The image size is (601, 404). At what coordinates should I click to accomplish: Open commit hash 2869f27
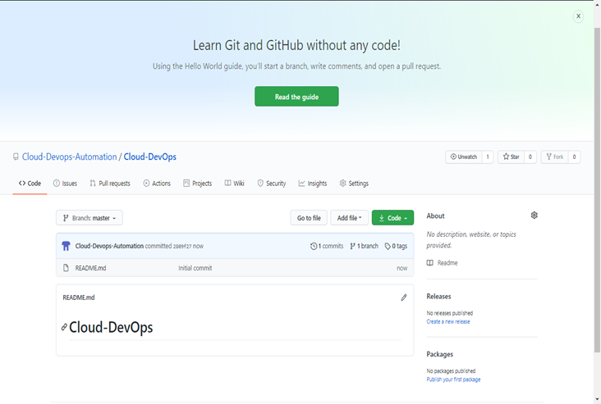(x=181, y=247)
